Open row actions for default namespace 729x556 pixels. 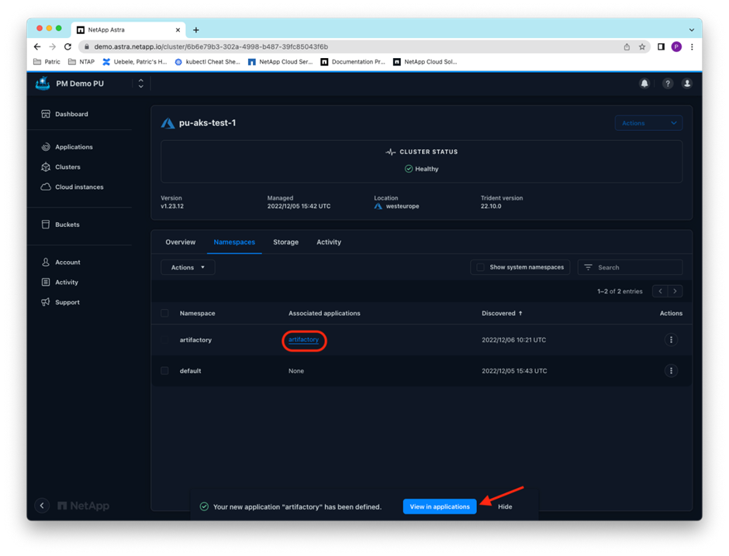pos(671,371)
